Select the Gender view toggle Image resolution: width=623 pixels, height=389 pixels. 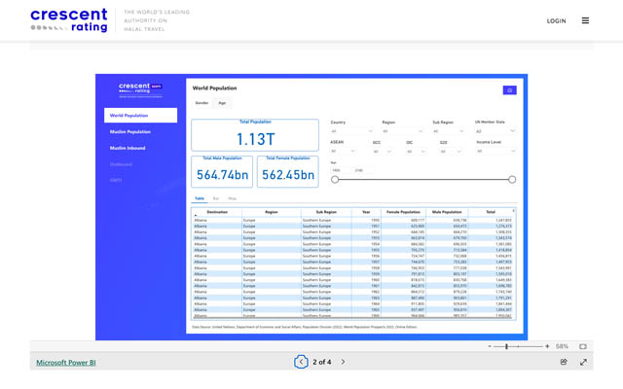pyautogui.click(x=202, y=102)
